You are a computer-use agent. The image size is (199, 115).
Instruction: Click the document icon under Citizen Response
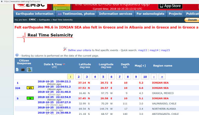pyautogui.click(x=17, y=70)
